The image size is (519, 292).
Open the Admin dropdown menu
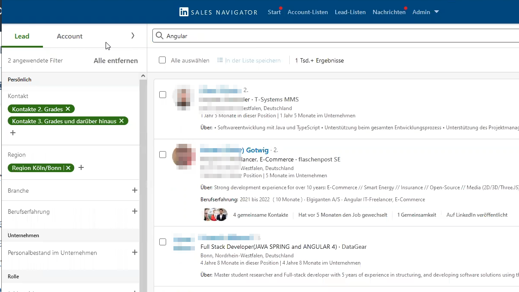point(425,12)
